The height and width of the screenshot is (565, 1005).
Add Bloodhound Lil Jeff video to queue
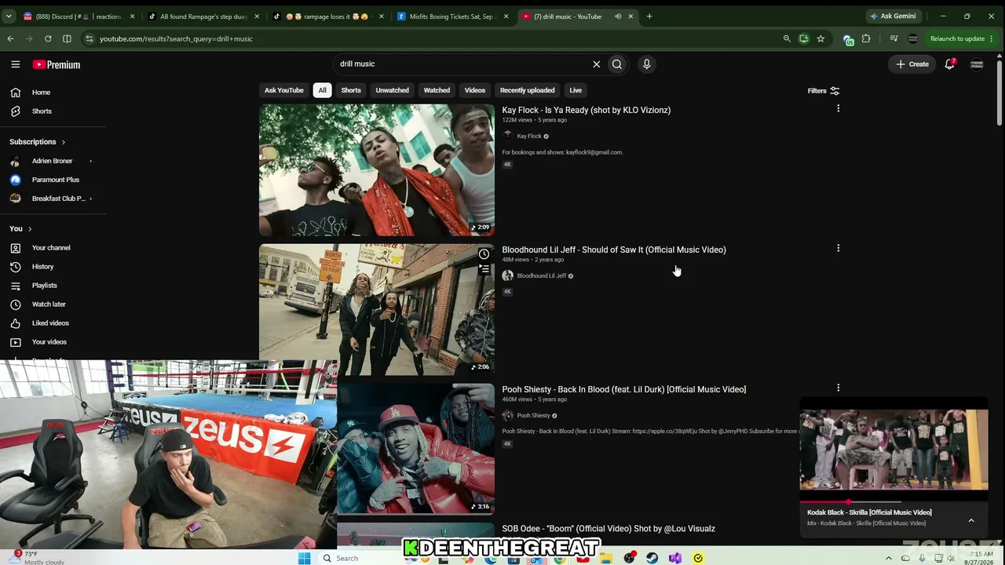click(x=484, y=269)
